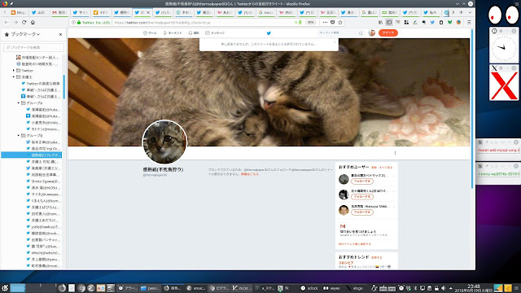
Task: Open account avatar menu
Action: click(372, 33)
